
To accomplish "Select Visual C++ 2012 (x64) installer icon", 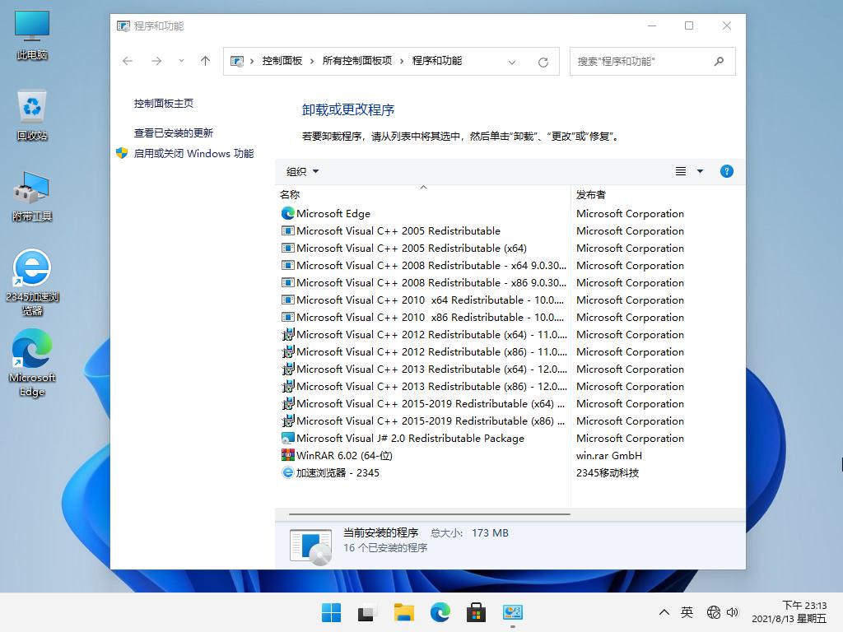I will click(x=287, y=334).
